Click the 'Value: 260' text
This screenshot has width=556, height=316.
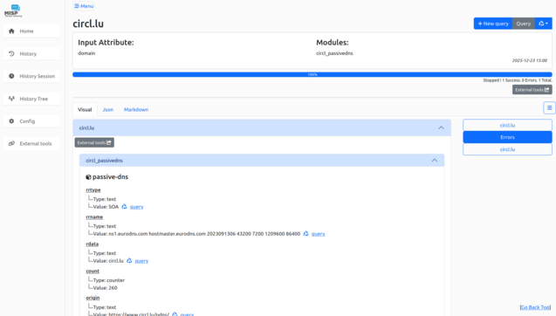click(106, 288)
